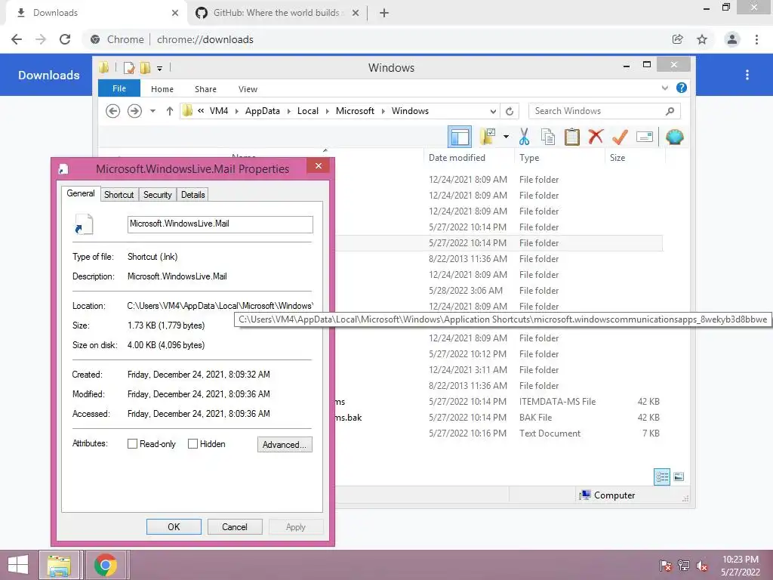Expand the arrow after AppData in breadcrumb

pos(289,111)
